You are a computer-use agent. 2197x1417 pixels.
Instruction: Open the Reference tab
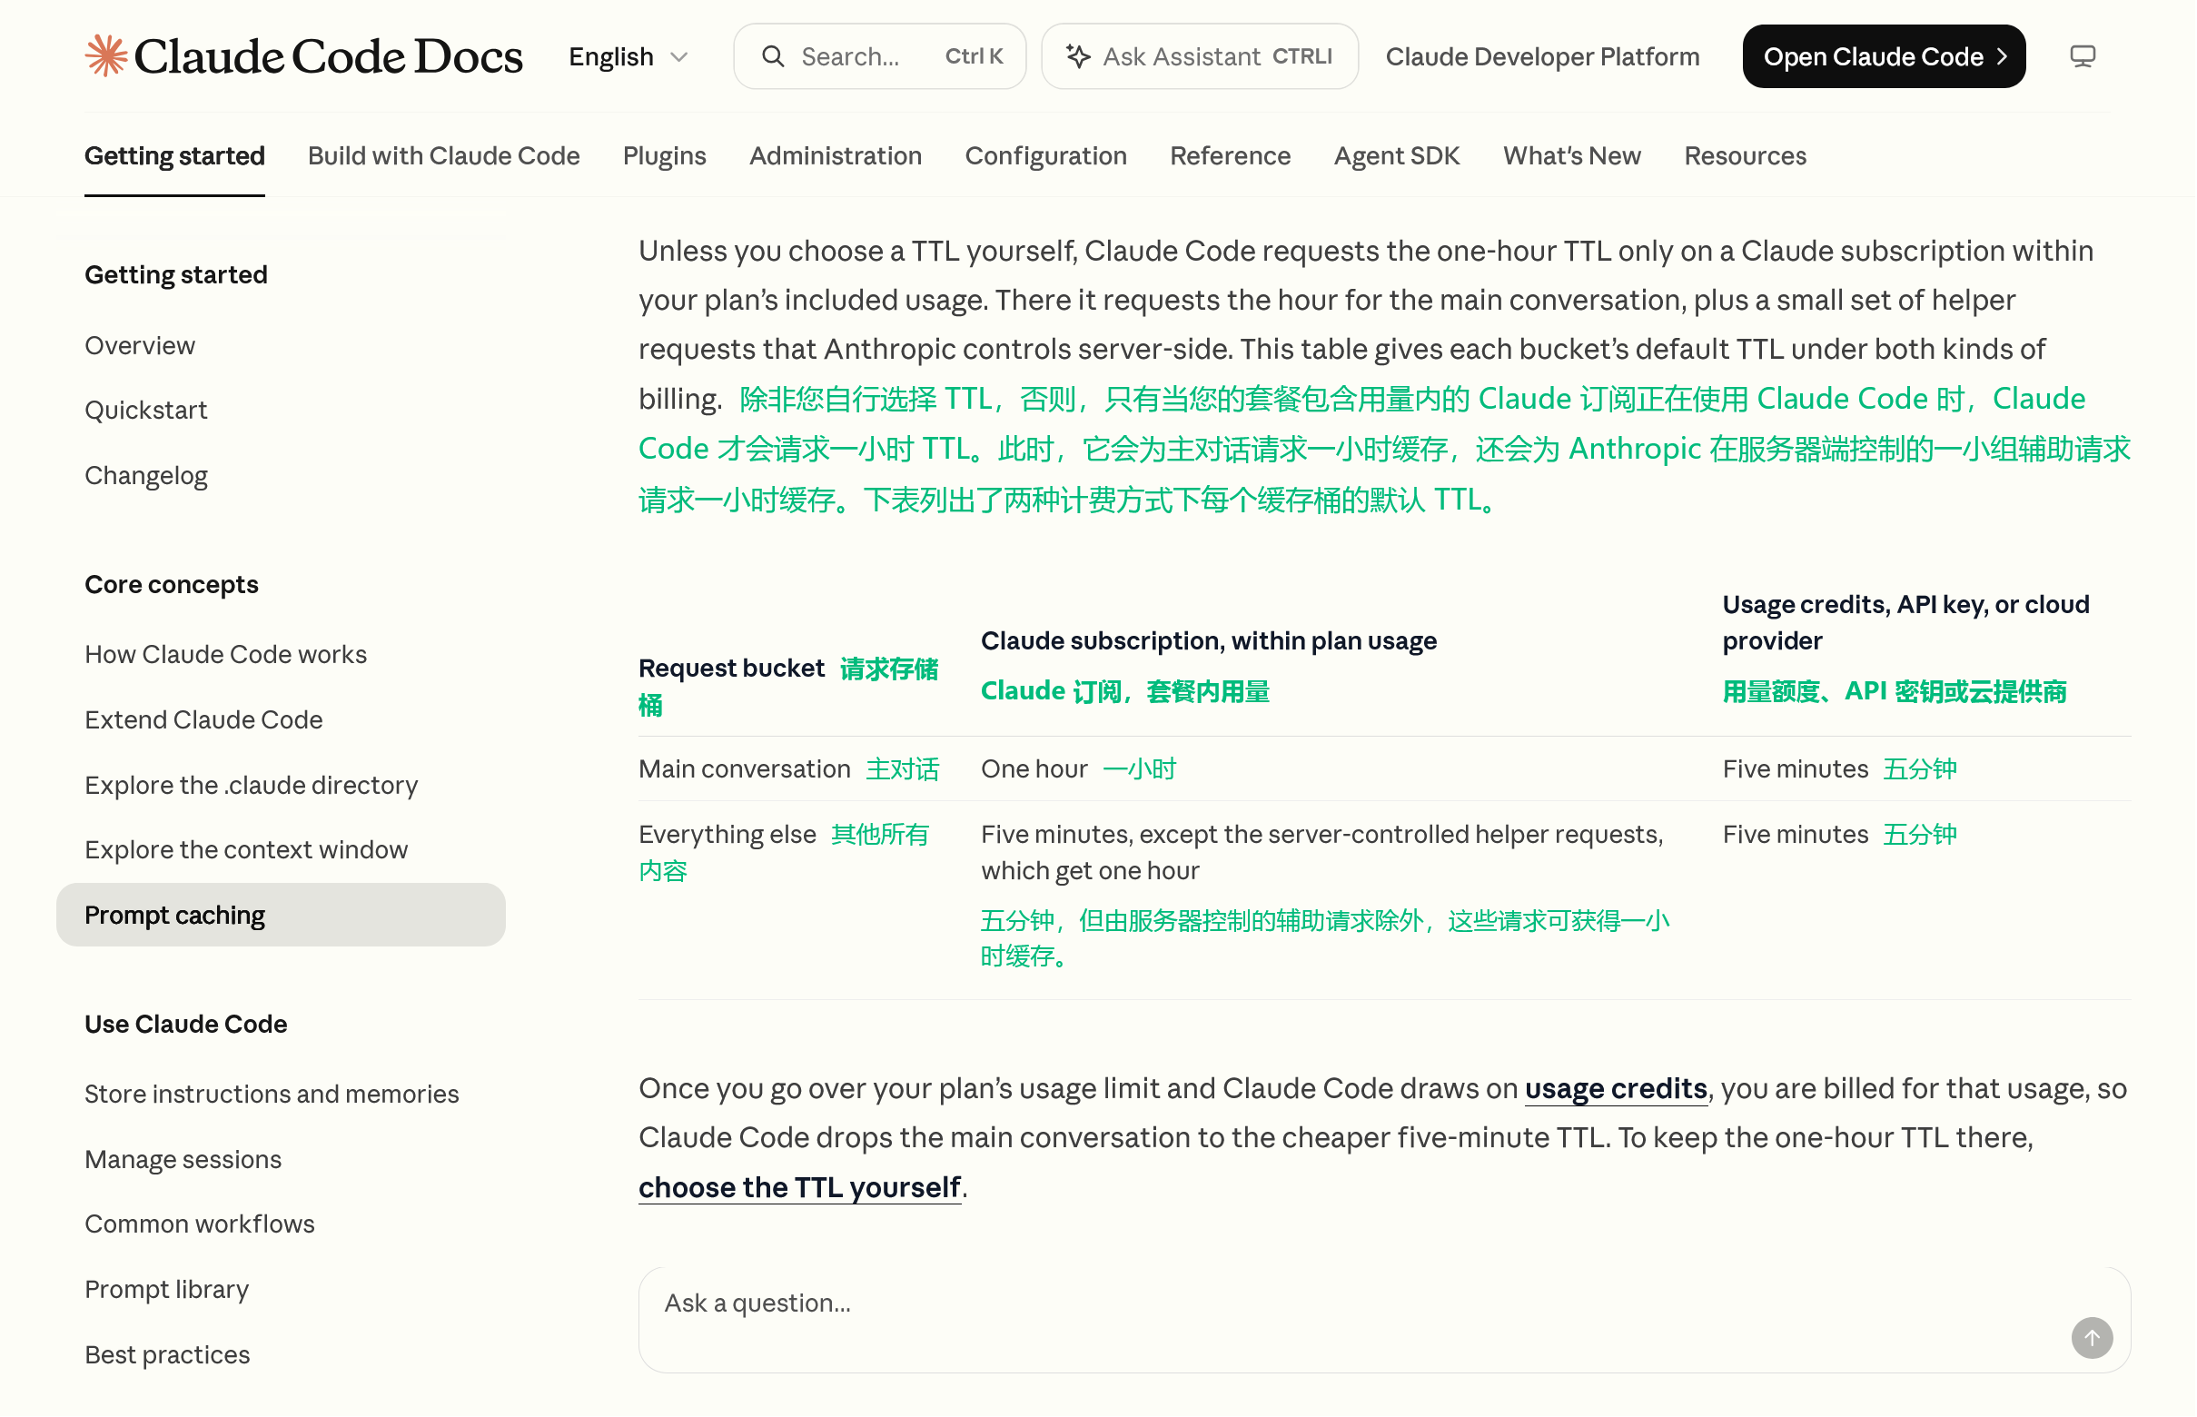(x=1230, y=155)
